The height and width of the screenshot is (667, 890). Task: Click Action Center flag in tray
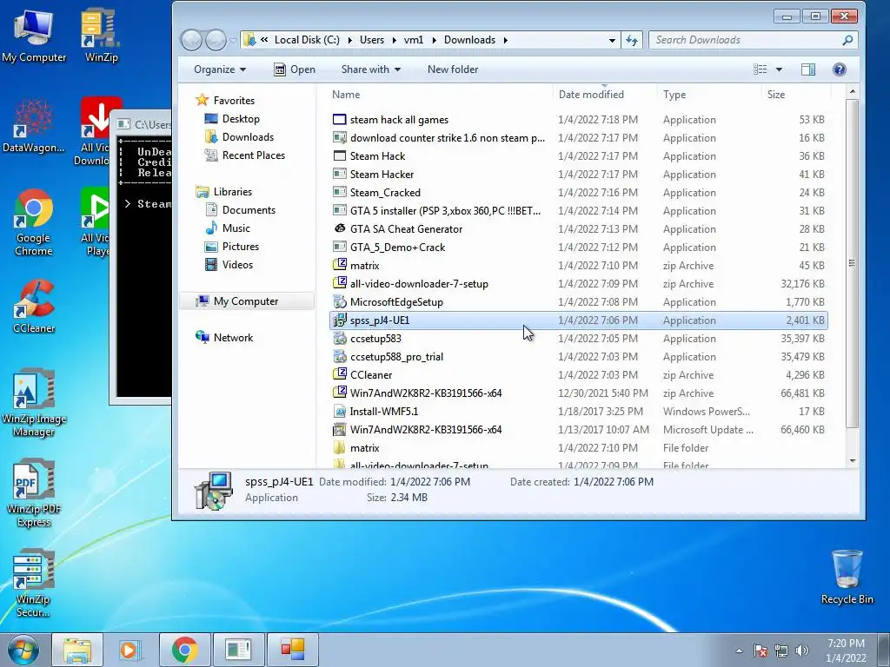click(760, 650)
